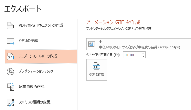Increase seconds per slide with up arrow
The height and width of the screenshot is (110, 191).
(143, 53)
